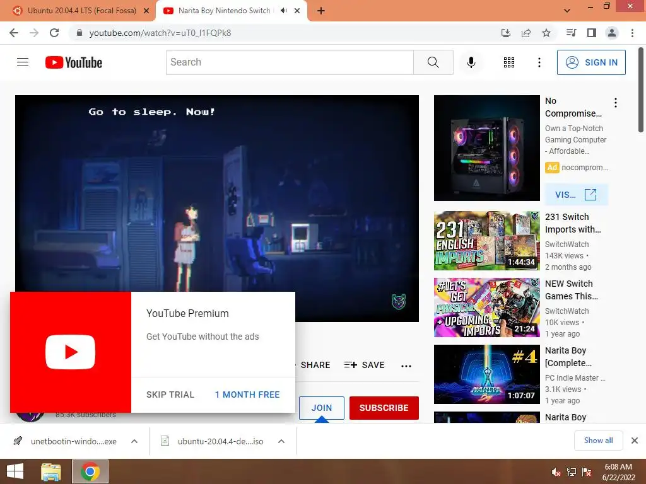Mute the tab via speaker icon

(x=283, y=11)
